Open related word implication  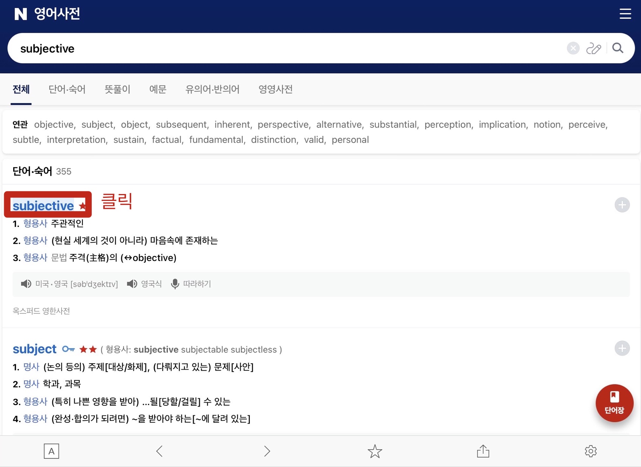[x=502, y=125]
